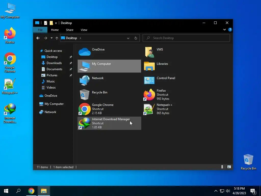Refresh the Desktop folder view

tap(136, 38)
